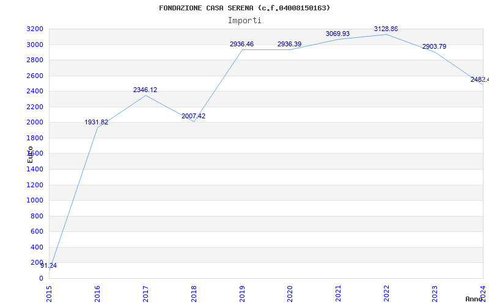This screenshot has width=489, height=305.
Task: Select the data label 91.24
Action: 49,266
